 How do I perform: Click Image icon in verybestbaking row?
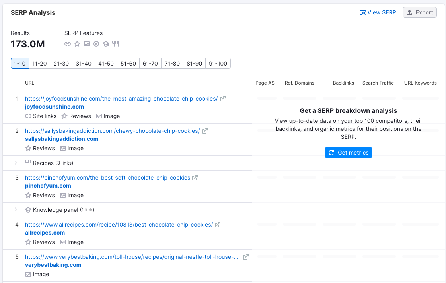(28, 275)
